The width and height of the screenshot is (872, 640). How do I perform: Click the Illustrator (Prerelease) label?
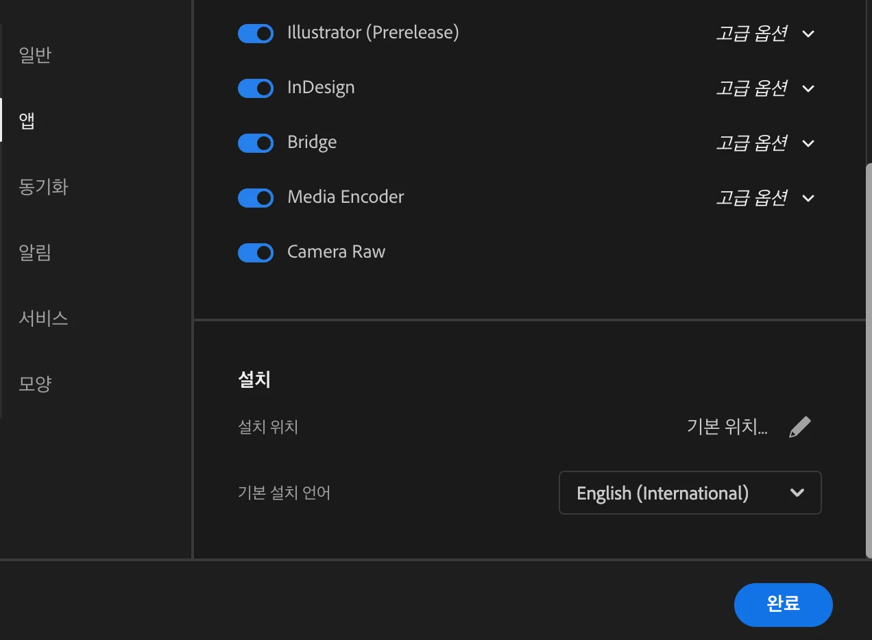pos(373,33)
